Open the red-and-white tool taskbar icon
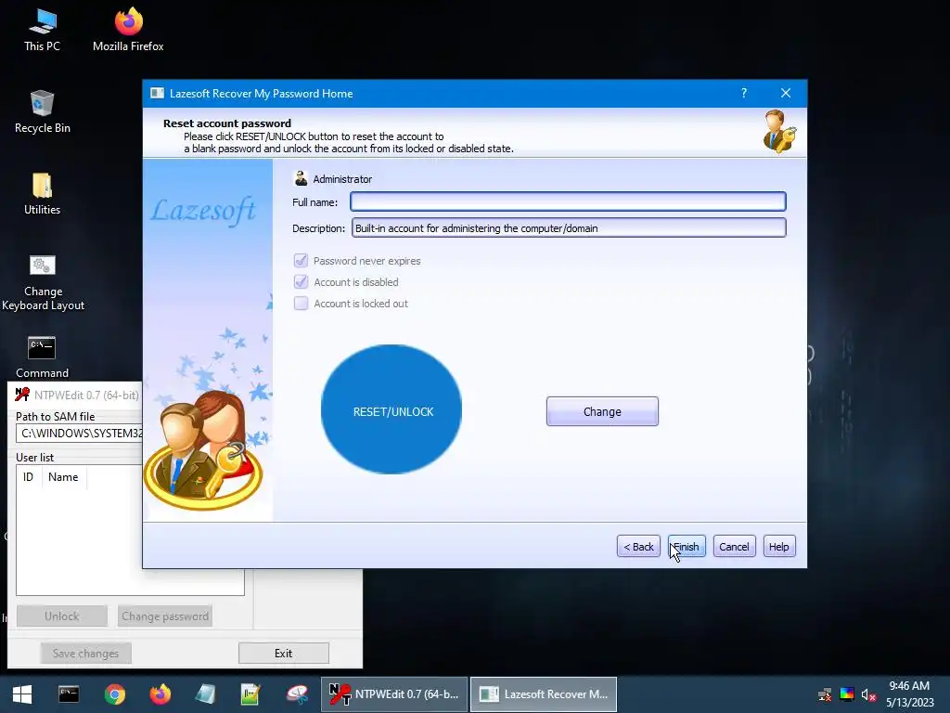The width and height of the screenshot is (950, 713). [x=297, y=694]
